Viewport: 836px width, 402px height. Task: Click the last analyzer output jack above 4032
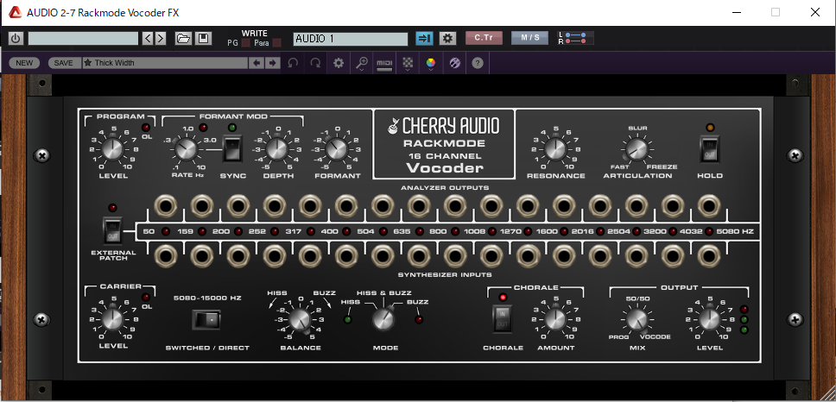click(x=709, y=205)
